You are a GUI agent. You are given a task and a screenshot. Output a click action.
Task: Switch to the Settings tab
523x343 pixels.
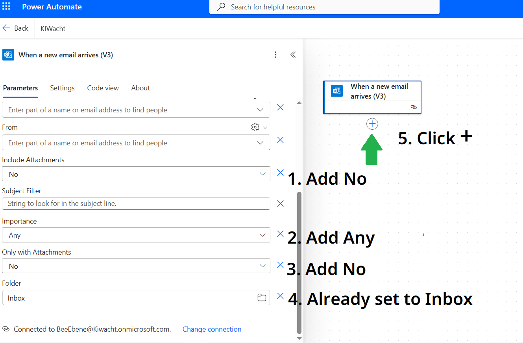tap(62, 88)
